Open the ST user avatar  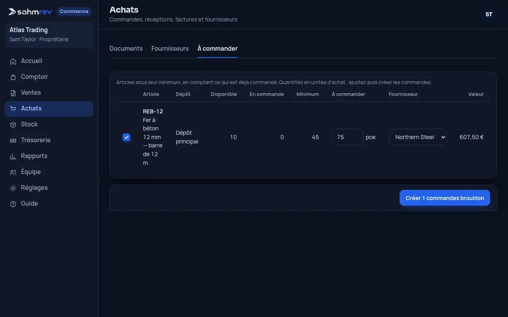coord(489,14)
